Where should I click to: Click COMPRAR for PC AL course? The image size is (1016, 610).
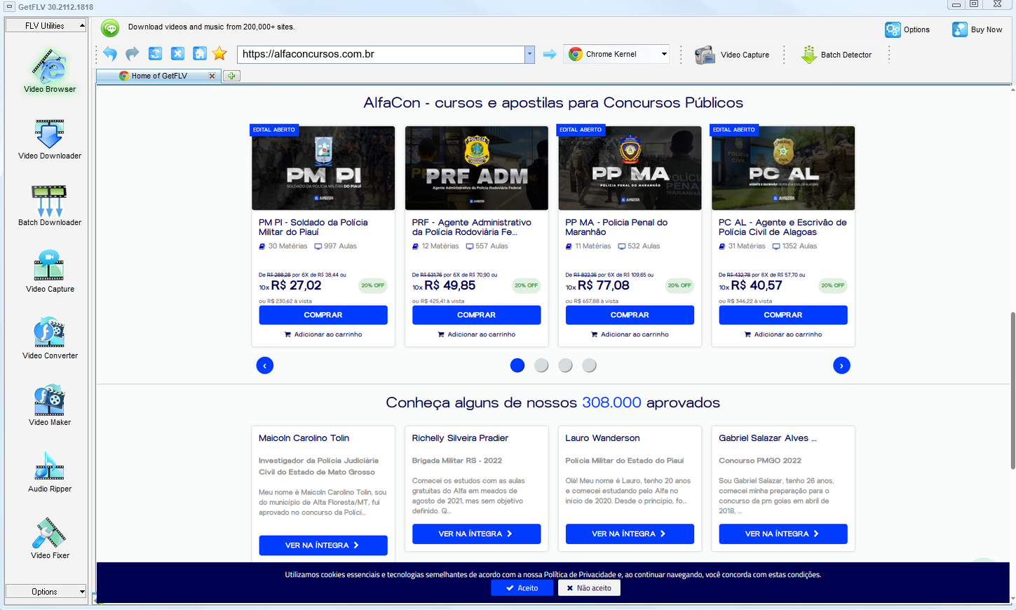pos(783,315)
